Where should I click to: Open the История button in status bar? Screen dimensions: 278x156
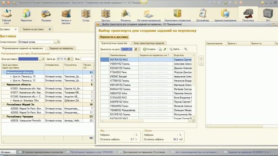click(8, 152)
